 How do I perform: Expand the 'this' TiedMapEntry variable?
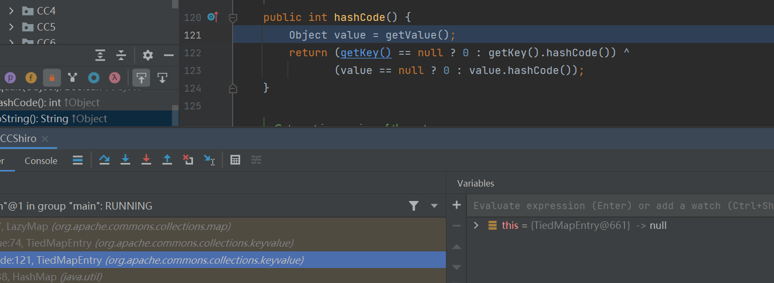coord(475,226)
